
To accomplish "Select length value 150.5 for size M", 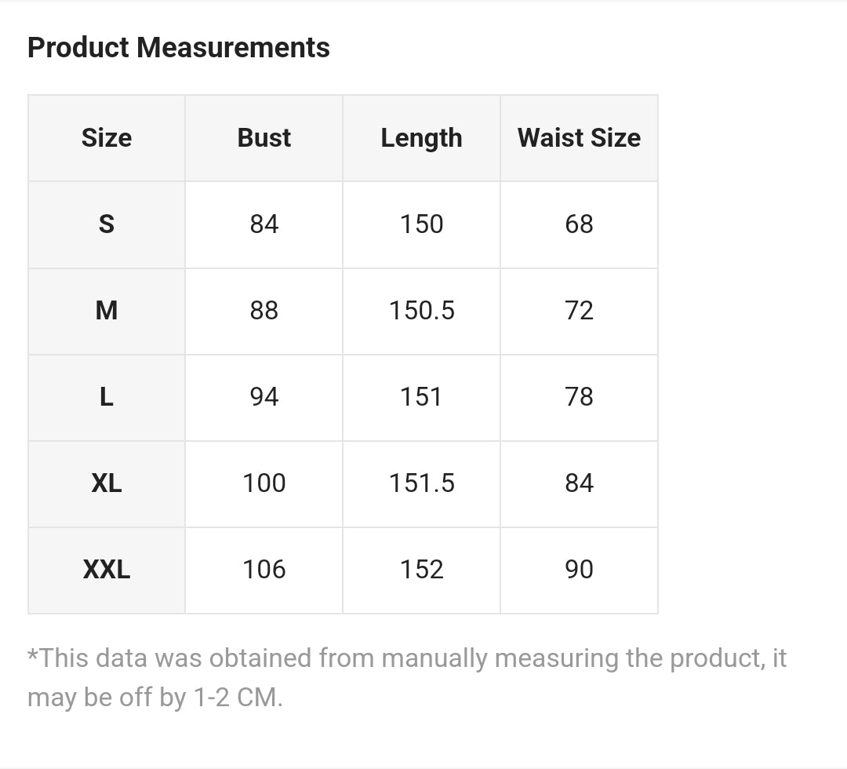I will (x=421, y=311).
